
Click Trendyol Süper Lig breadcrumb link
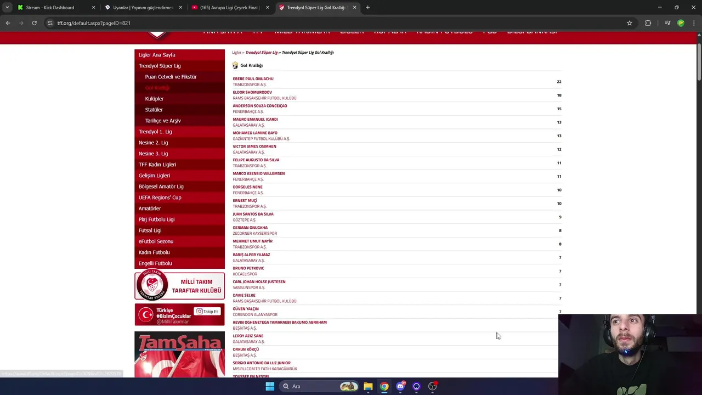tap(262, 53)
